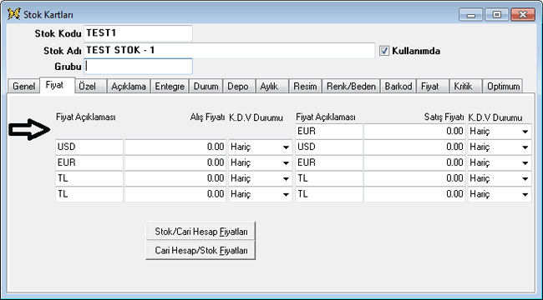Open the Özel tab

click(91, 86)
